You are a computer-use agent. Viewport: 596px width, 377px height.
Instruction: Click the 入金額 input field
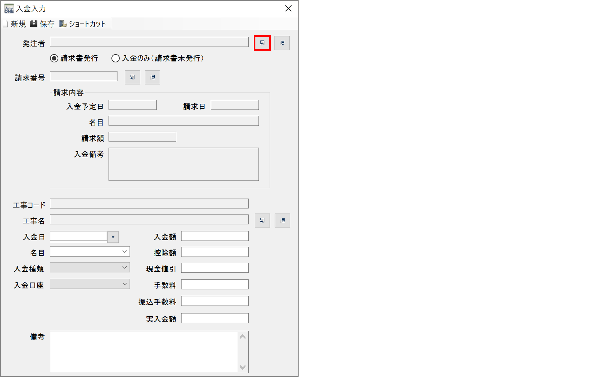pyautogui.click(x=215, y=236)
